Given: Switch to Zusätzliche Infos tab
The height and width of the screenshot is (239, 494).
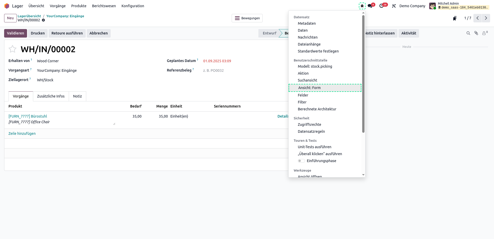Looking at the screenshot, I should [51, 96].
